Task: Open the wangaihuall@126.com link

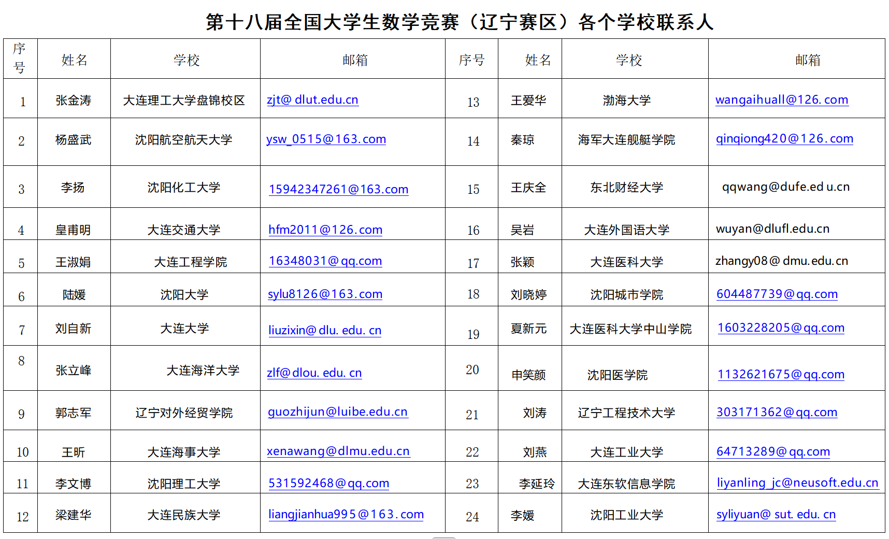Action: click(782, 100)
